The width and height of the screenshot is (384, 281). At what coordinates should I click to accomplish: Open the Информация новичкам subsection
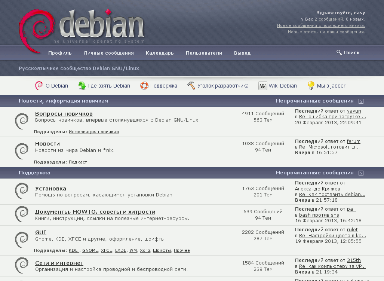[94, 132]
